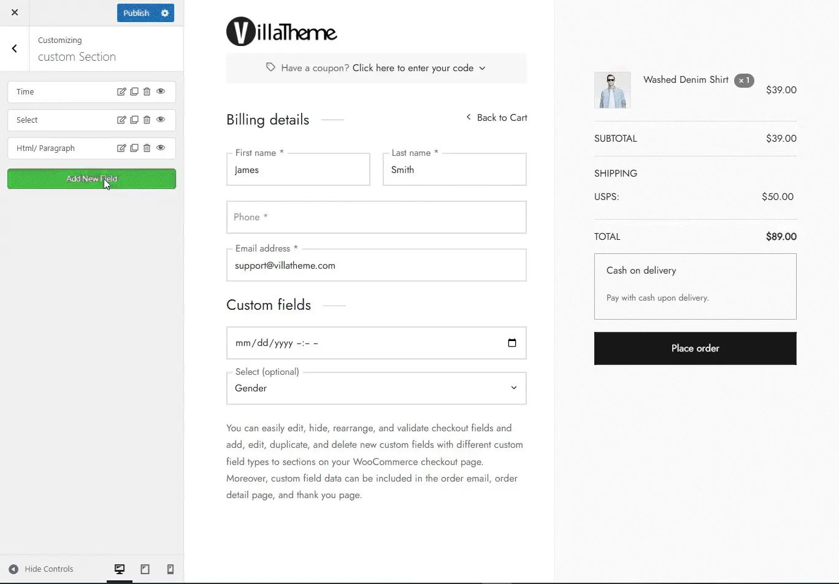Click the Add New Field button
Viewport: 839px width, 584px height.
(x=91, y=179)
